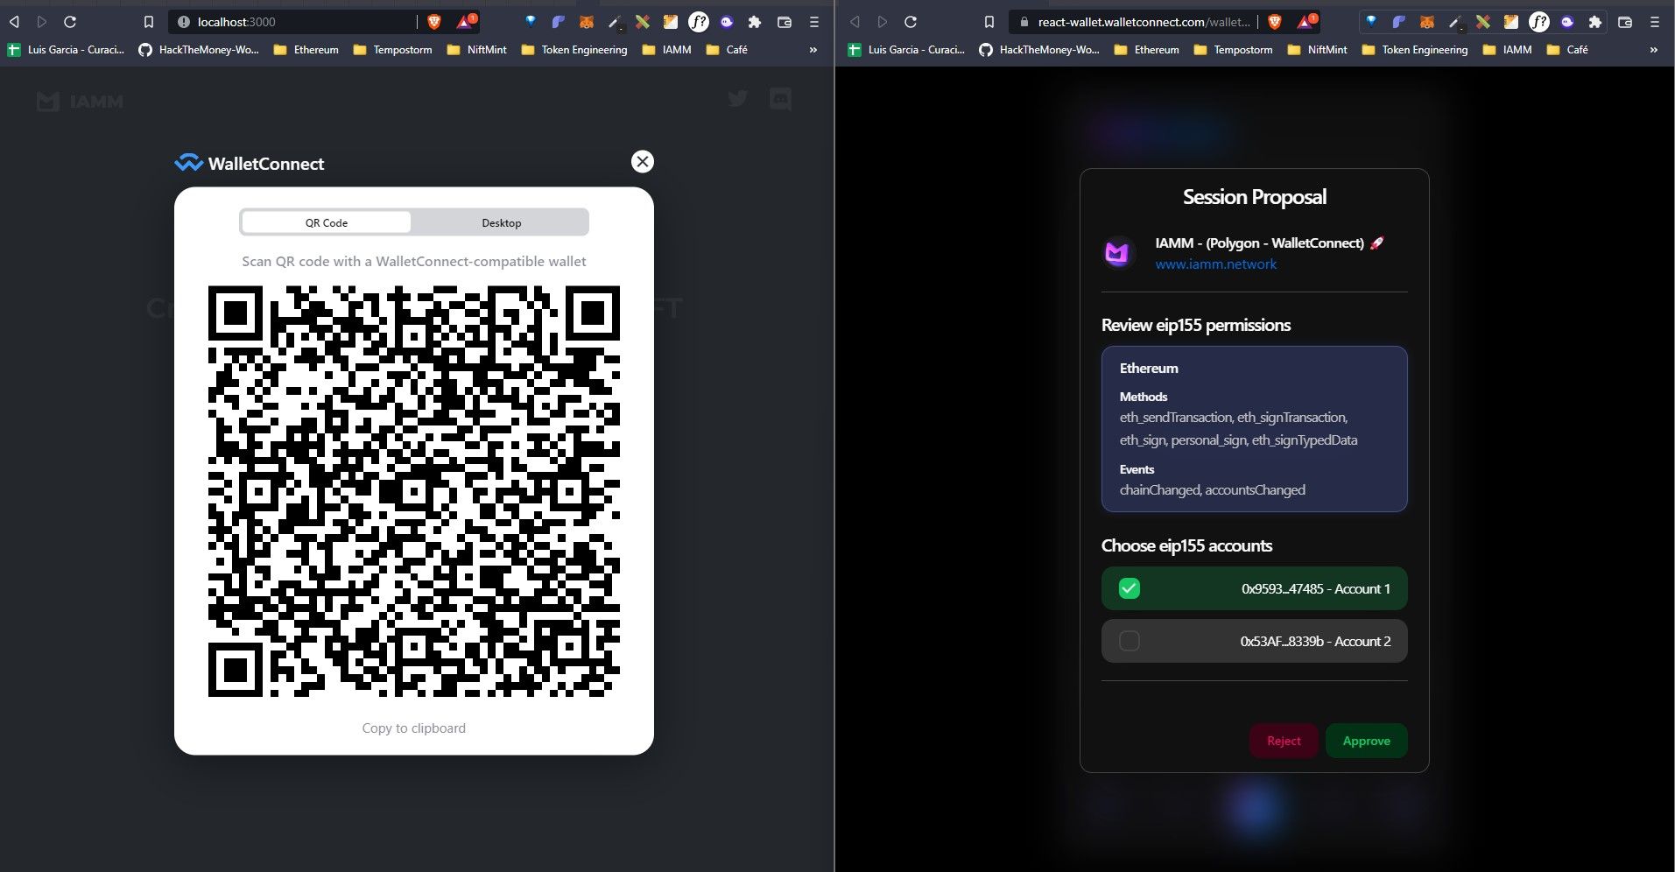Select the QR Code tab
Image resolution: width=1675 pixels, height=872 pixels.
coord(327,222)
